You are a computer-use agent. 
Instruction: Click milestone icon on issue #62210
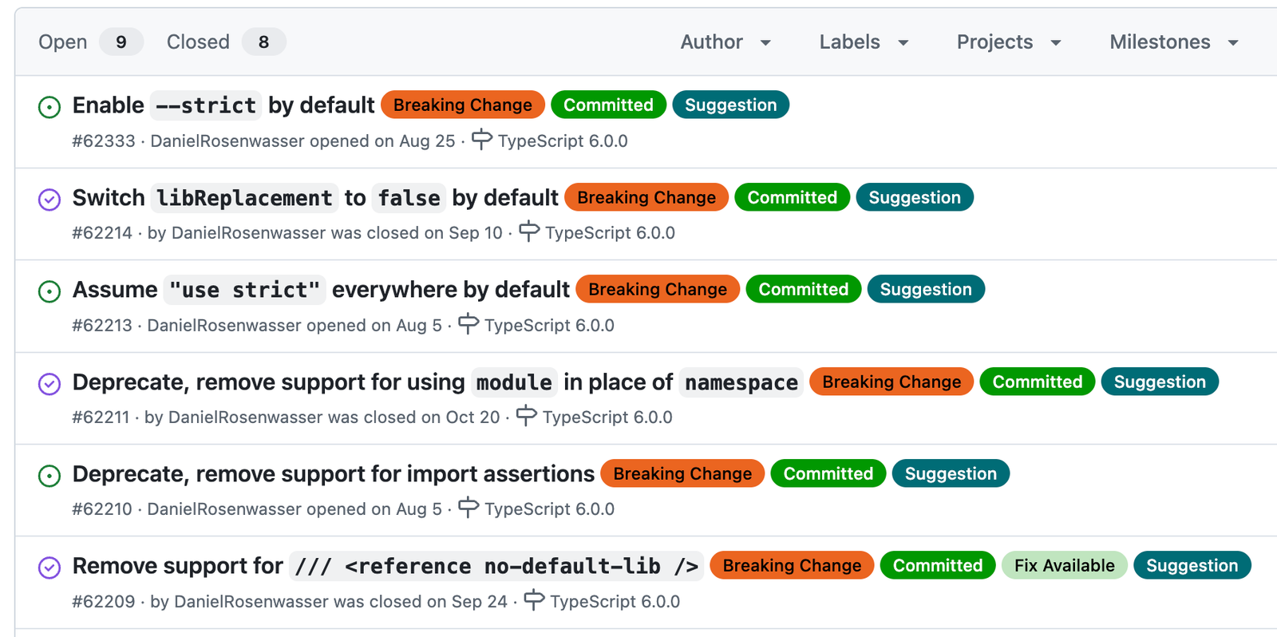[x=468, y=508]
